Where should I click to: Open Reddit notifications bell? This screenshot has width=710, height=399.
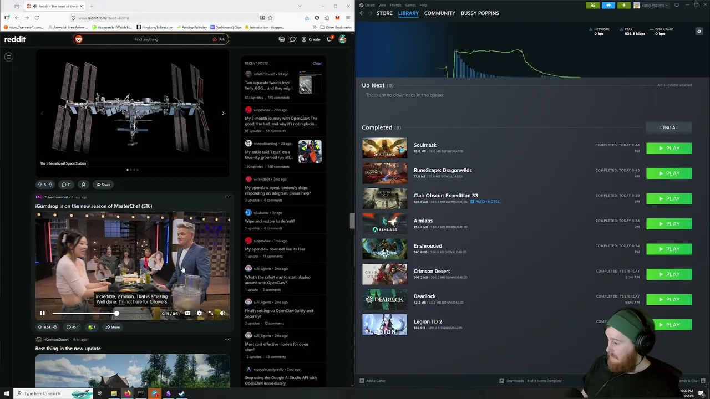(x=329, y=39)
